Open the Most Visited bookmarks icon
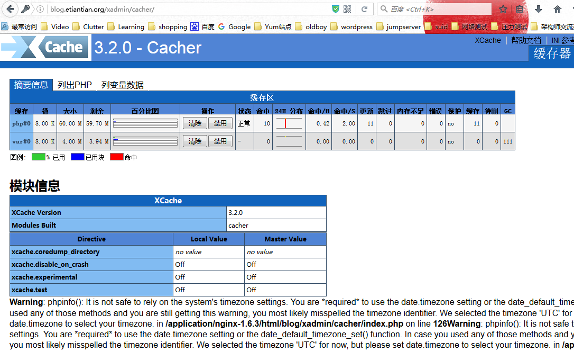The height and width of the screenshot is (351, 574). click(4, 26)
